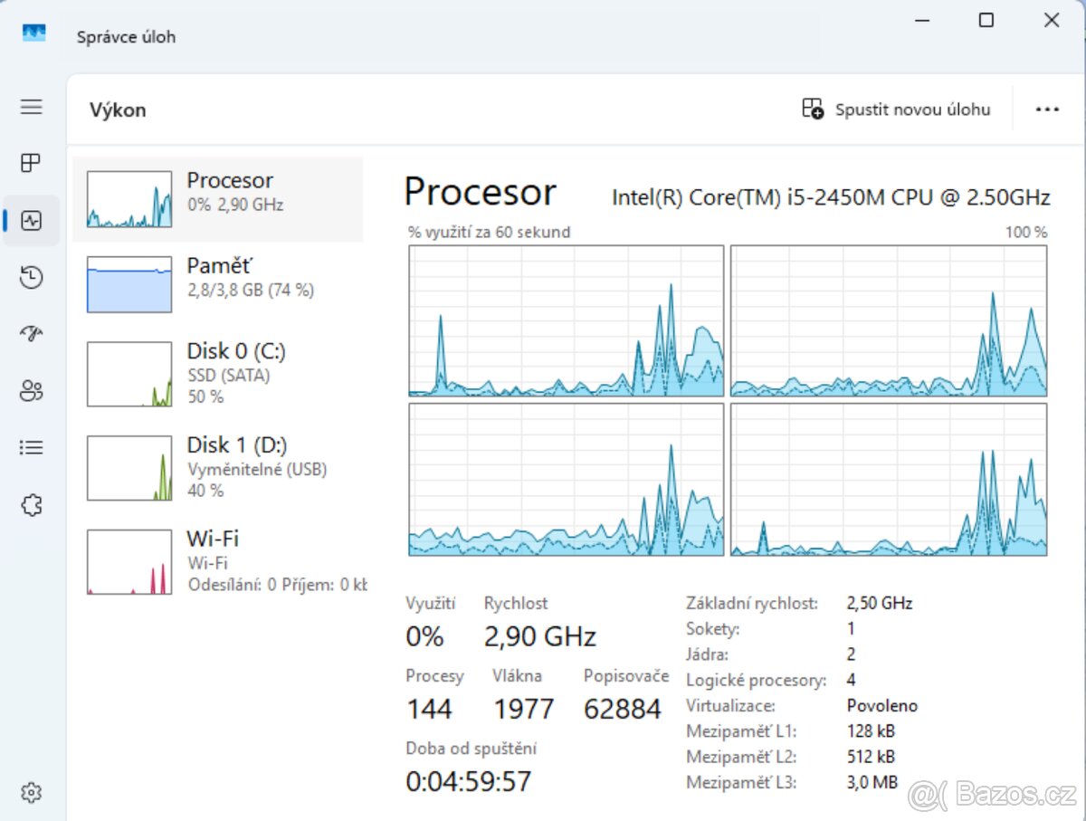Click the Spustit novou úlohu button
1086x821 pixels.
coord(896,109)
